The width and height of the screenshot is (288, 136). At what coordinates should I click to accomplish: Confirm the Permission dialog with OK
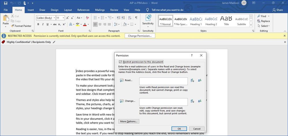(x=179, y=129)
